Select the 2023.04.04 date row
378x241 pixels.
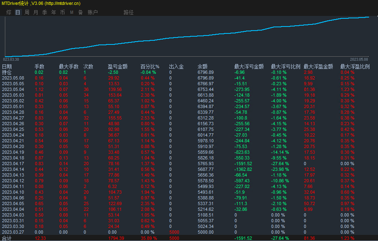(x=189, y=209)
